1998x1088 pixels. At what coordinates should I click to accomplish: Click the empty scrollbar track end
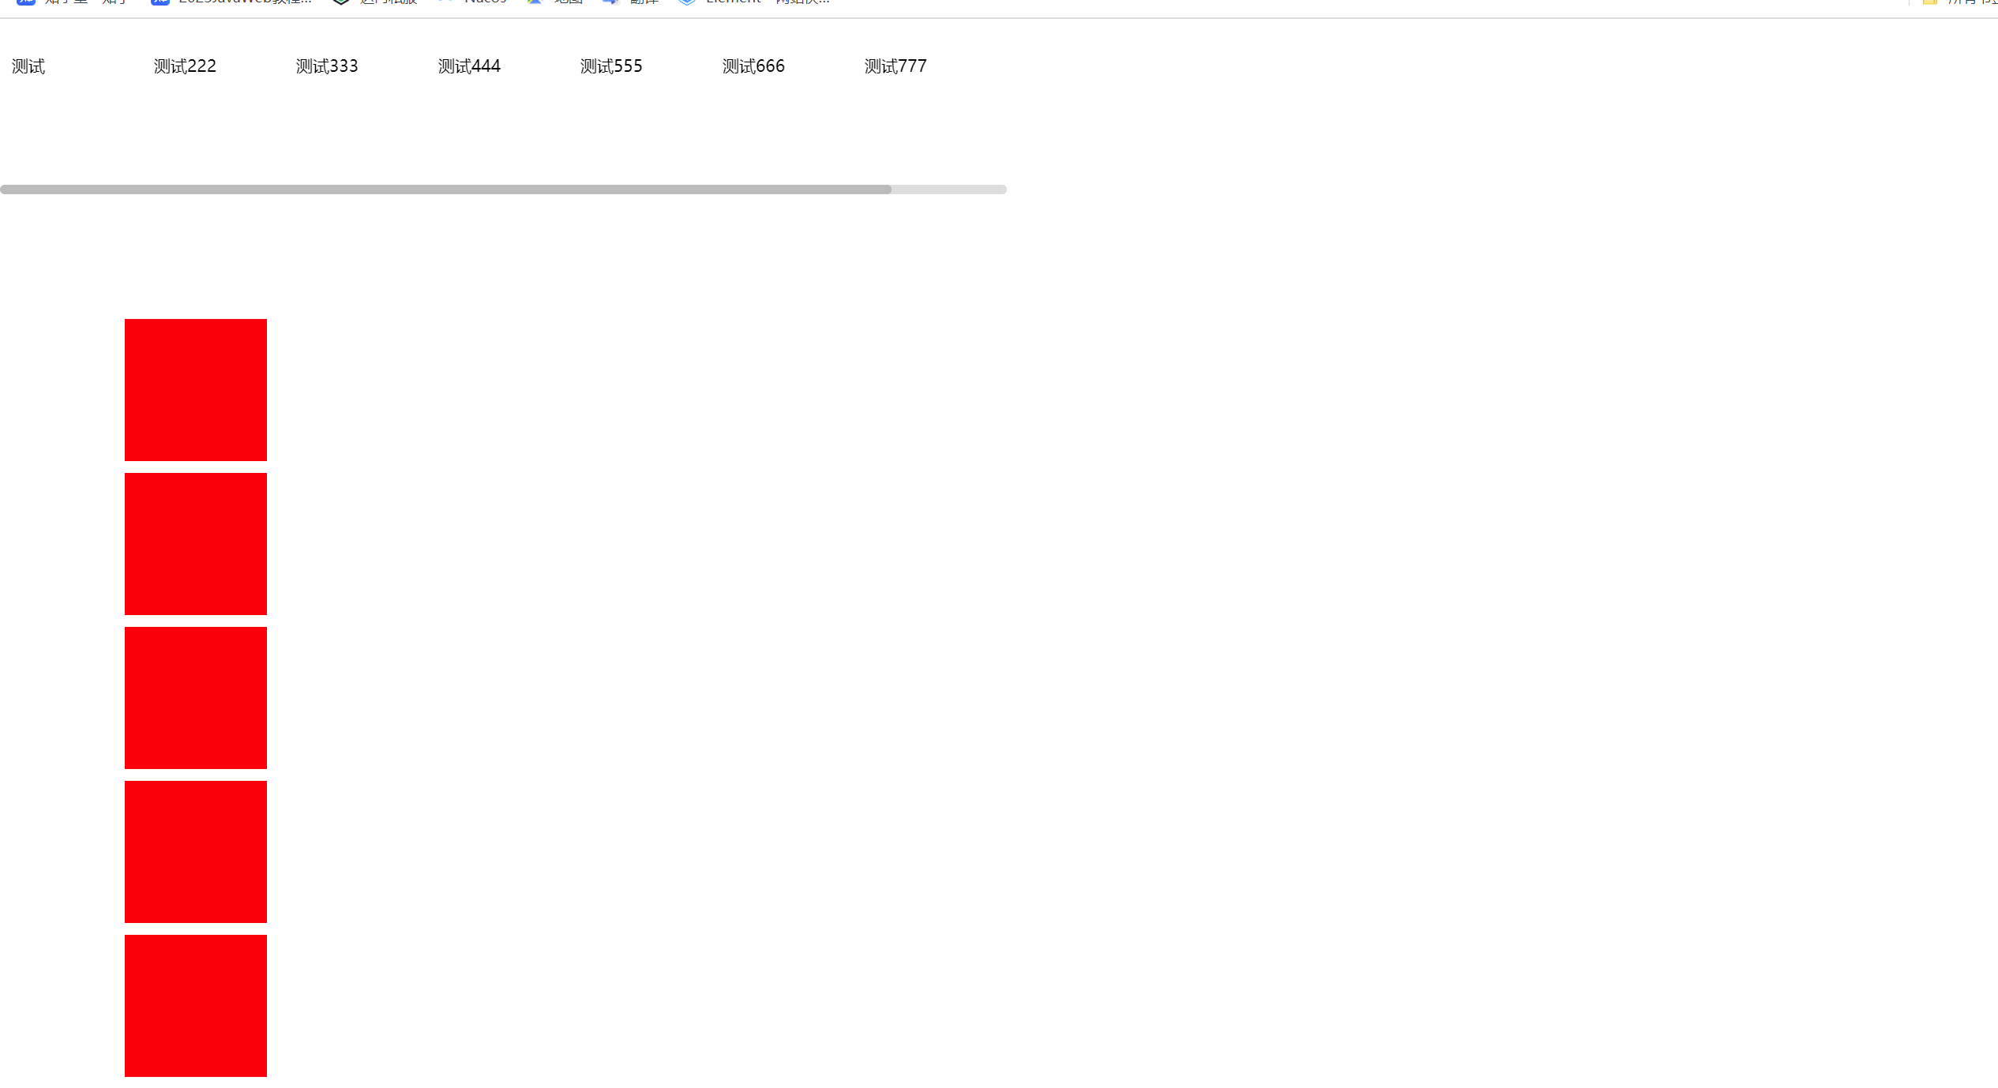coord(949,189)
